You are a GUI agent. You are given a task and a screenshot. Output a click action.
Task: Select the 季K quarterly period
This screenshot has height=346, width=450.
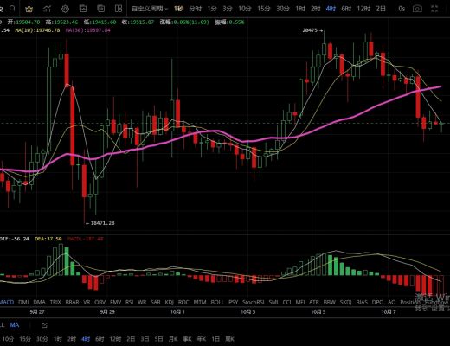[x=187, y=339]
